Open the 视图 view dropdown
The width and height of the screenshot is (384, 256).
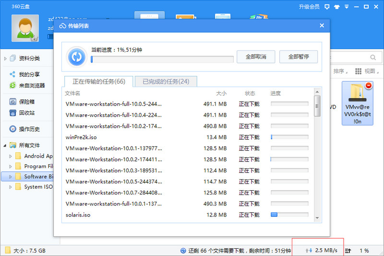coord(371,71)
